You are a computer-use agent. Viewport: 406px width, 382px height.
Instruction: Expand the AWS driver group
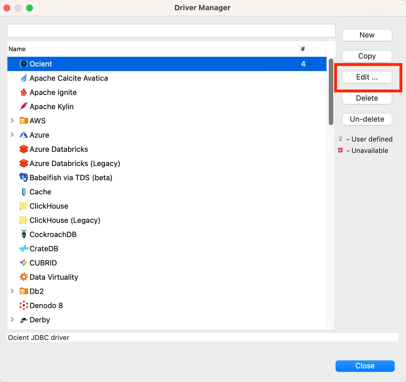pyautogui.click(x=12, y=120)
